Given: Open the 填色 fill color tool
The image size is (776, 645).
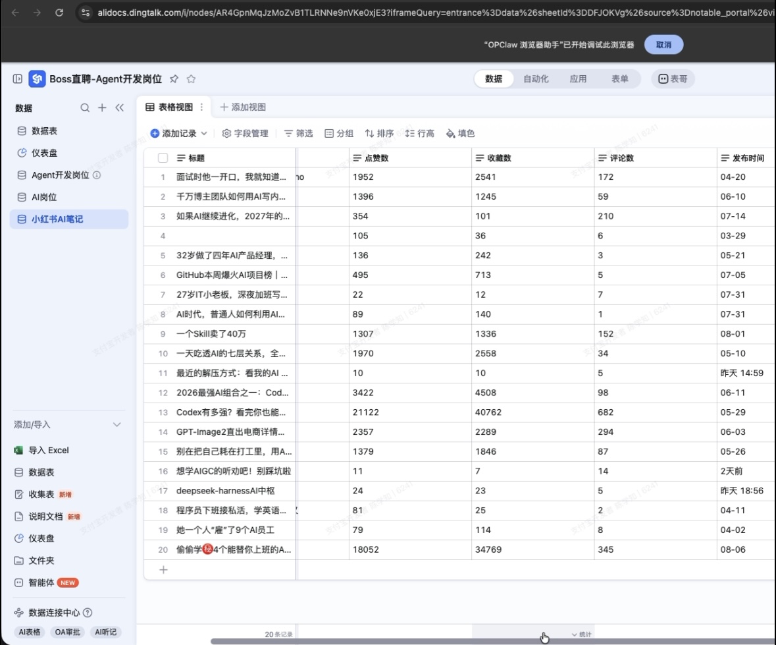Looking at the screenshot, I should [460, 133].
